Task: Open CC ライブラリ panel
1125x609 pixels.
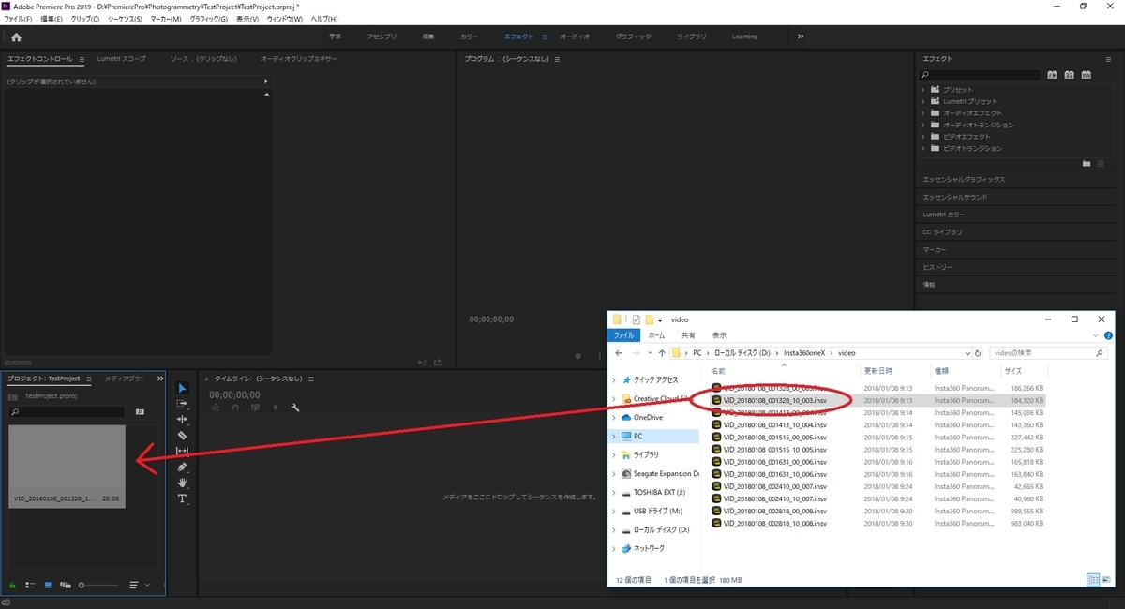Action: [943, 231]
